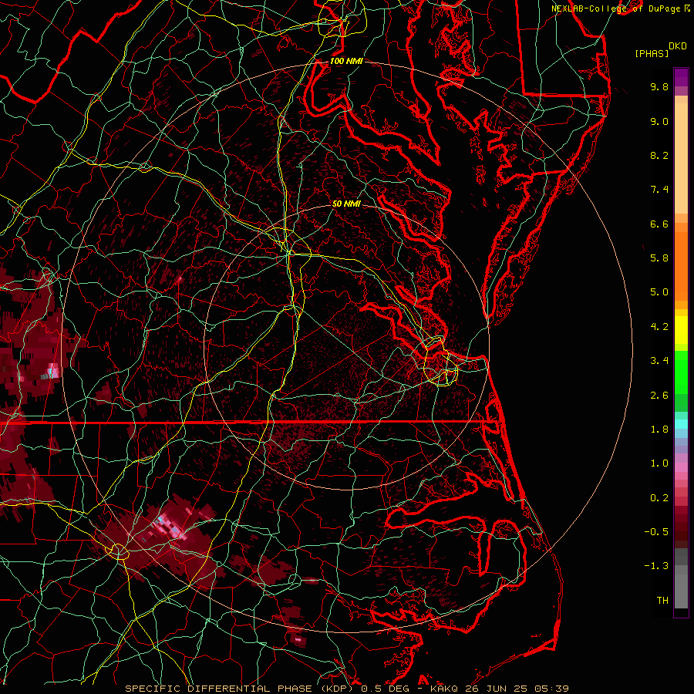Click the 9.8 scale value
The image size is (694, 694).
pyautogui.click(x=659, y=86)
